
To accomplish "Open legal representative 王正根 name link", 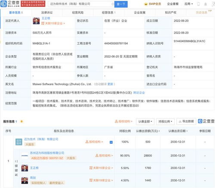I will click(x=46, y=18).
